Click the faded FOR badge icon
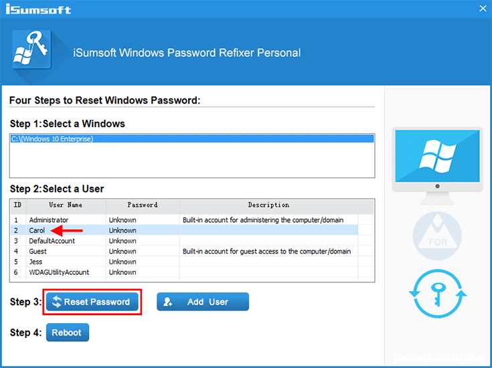The height and width of the screenshot is (368, 492). tap(437, 236)
